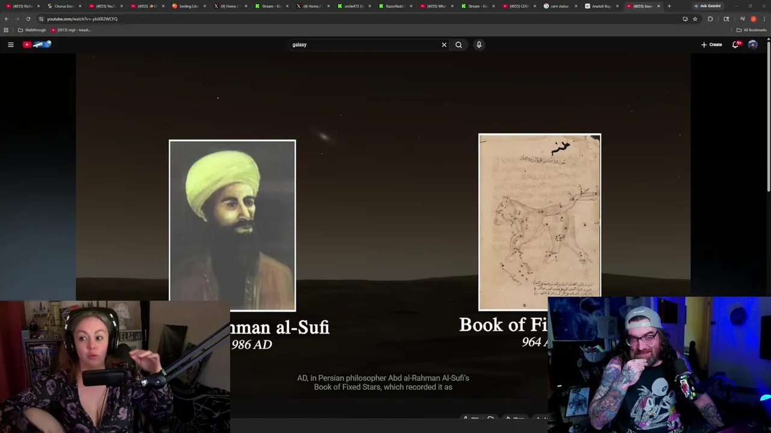Viewport: 771px width, 433px height.
Task: Click the YouTube logo to go home
Action: (x=37, y=45)
